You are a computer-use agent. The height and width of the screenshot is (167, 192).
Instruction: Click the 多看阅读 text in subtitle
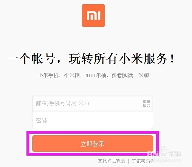[122, 75]
